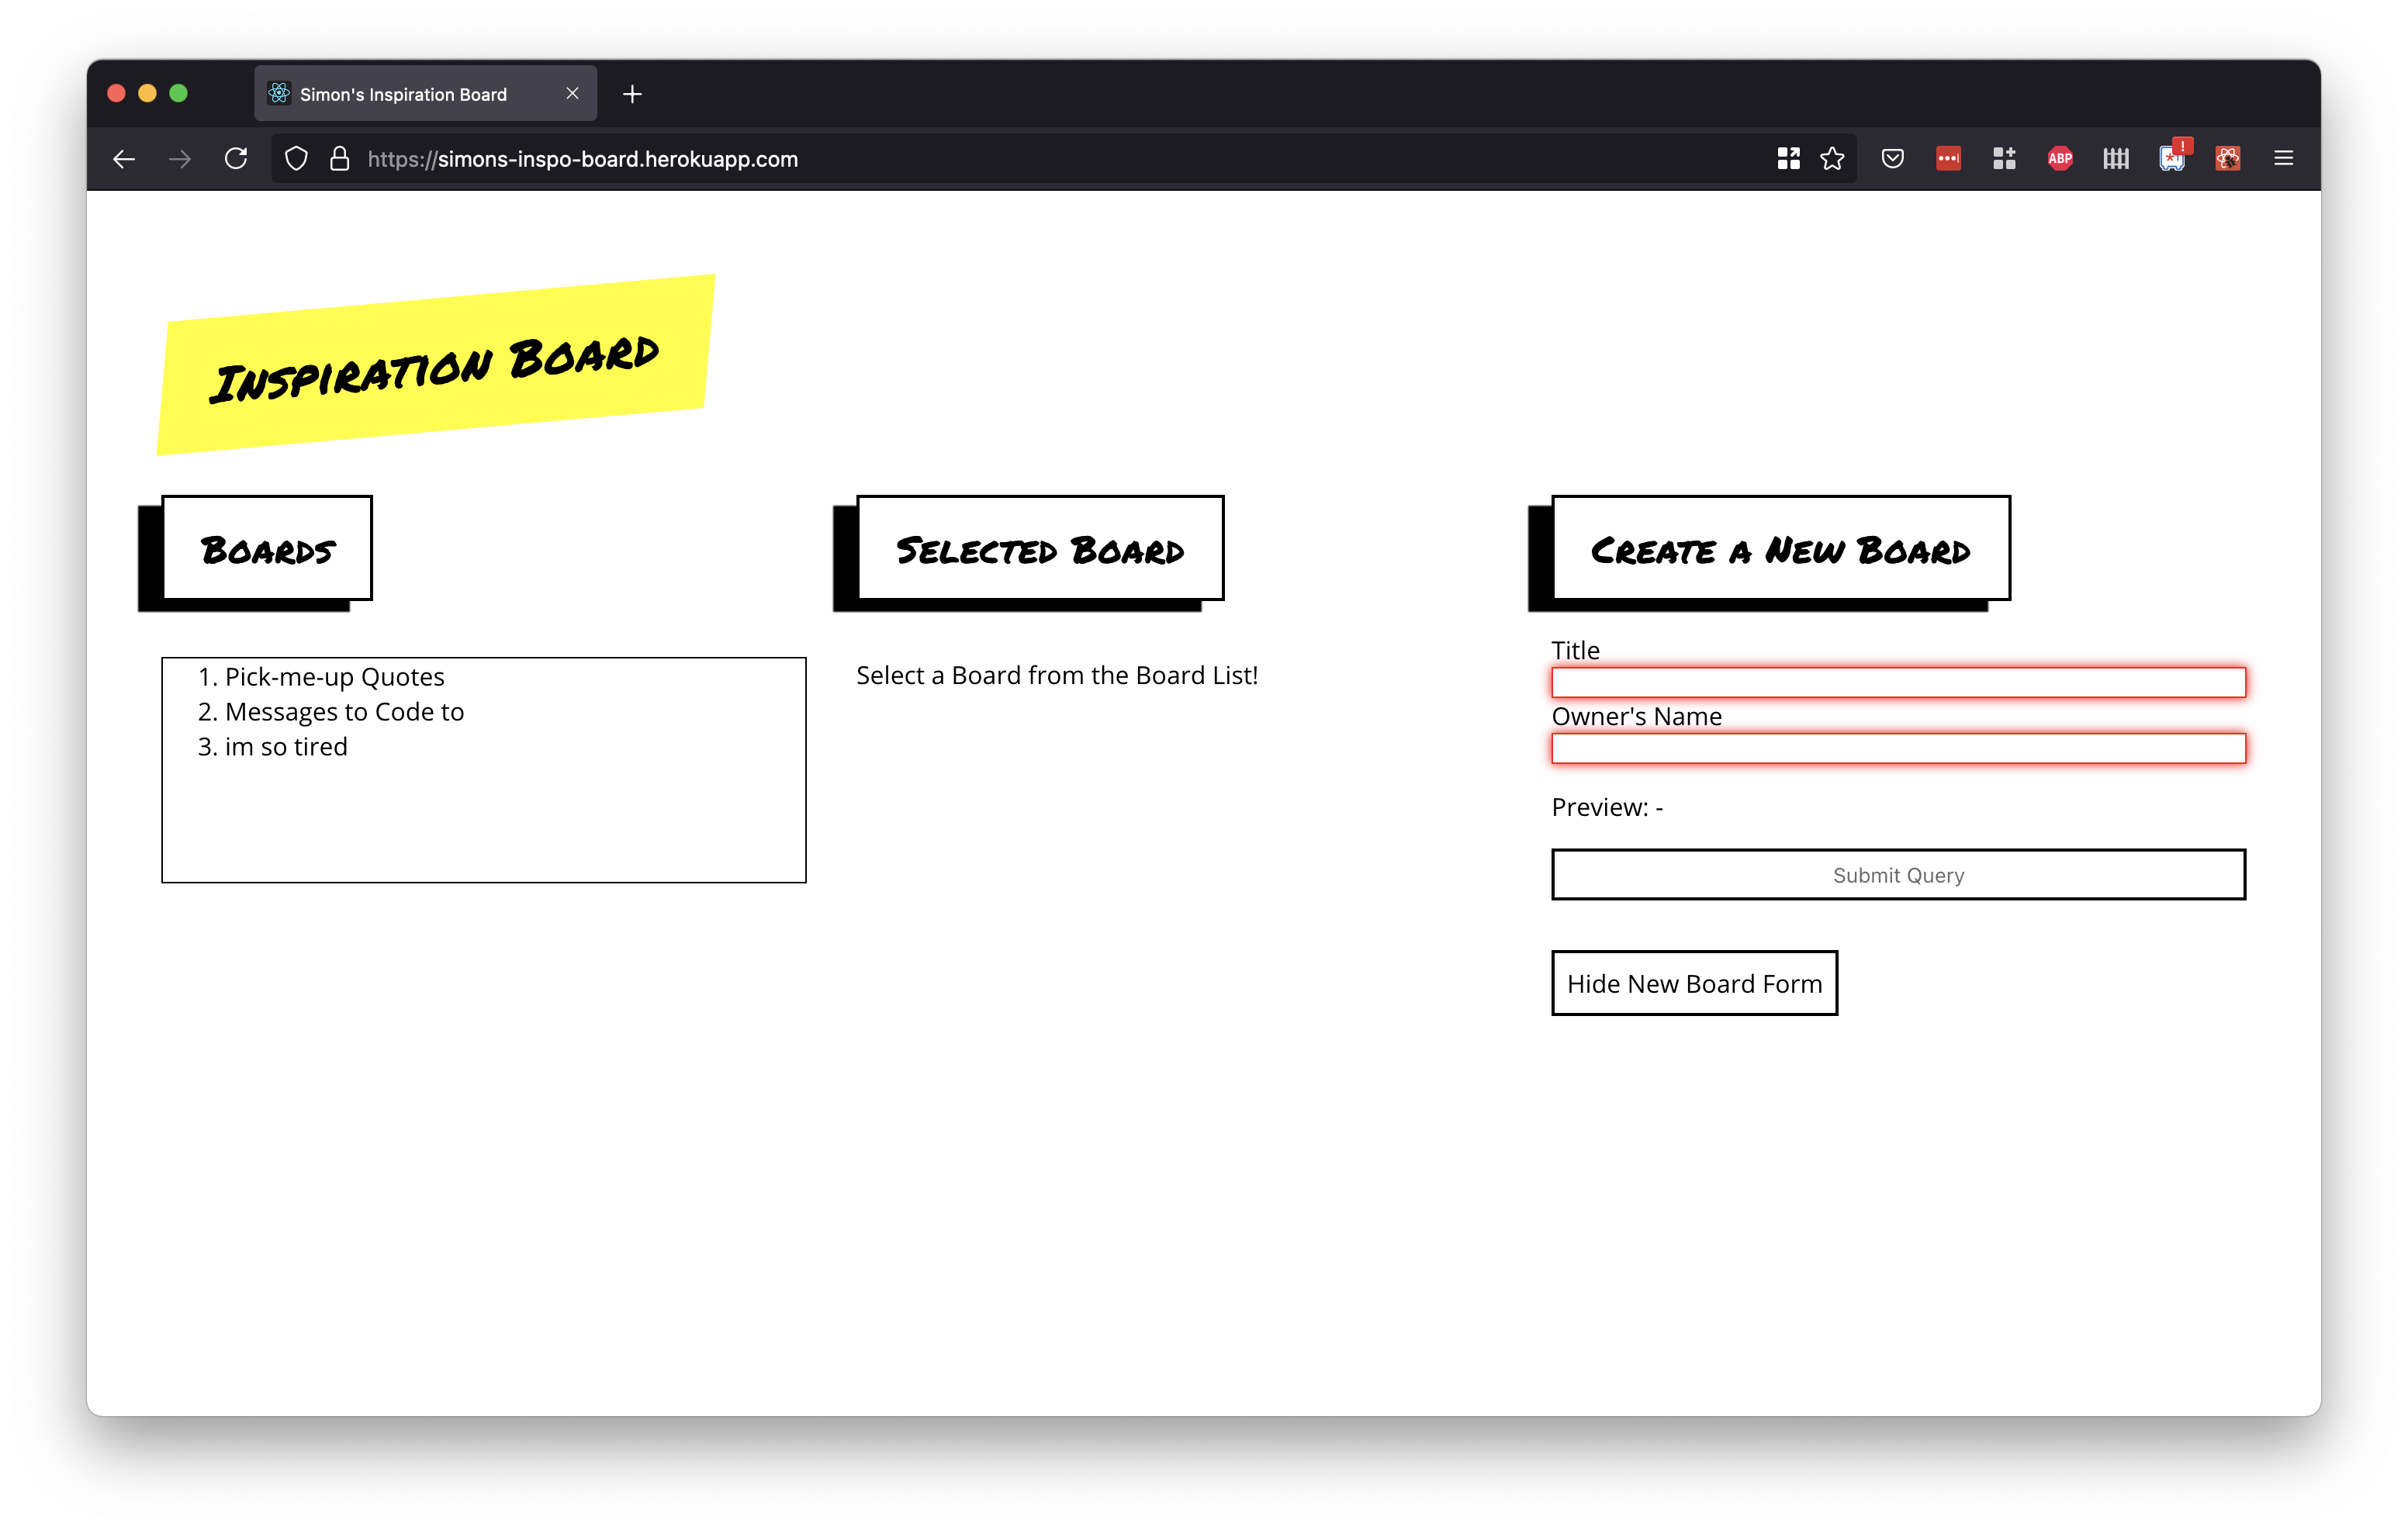Click the site security padlock icon

[340, 159]
